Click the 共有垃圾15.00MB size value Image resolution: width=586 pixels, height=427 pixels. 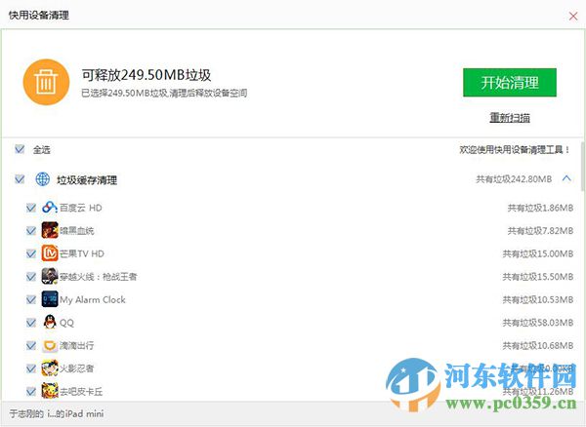pyautogui.click(x=538, y=254)
